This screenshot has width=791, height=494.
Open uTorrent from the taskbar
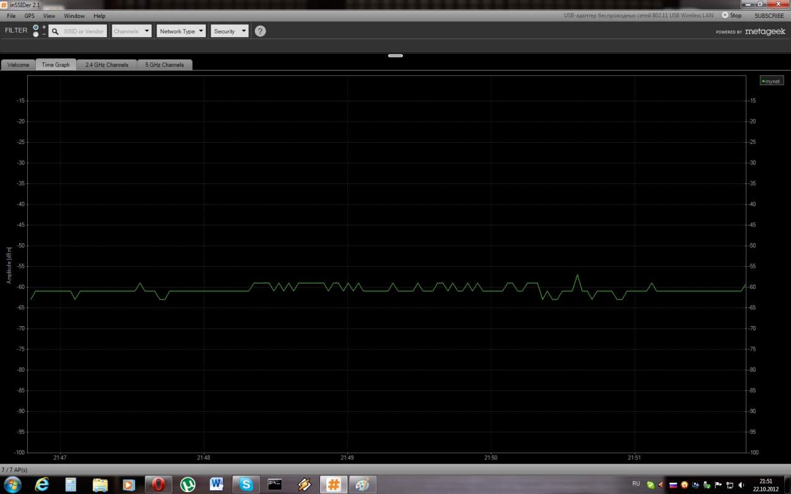[x=188, y=484]
